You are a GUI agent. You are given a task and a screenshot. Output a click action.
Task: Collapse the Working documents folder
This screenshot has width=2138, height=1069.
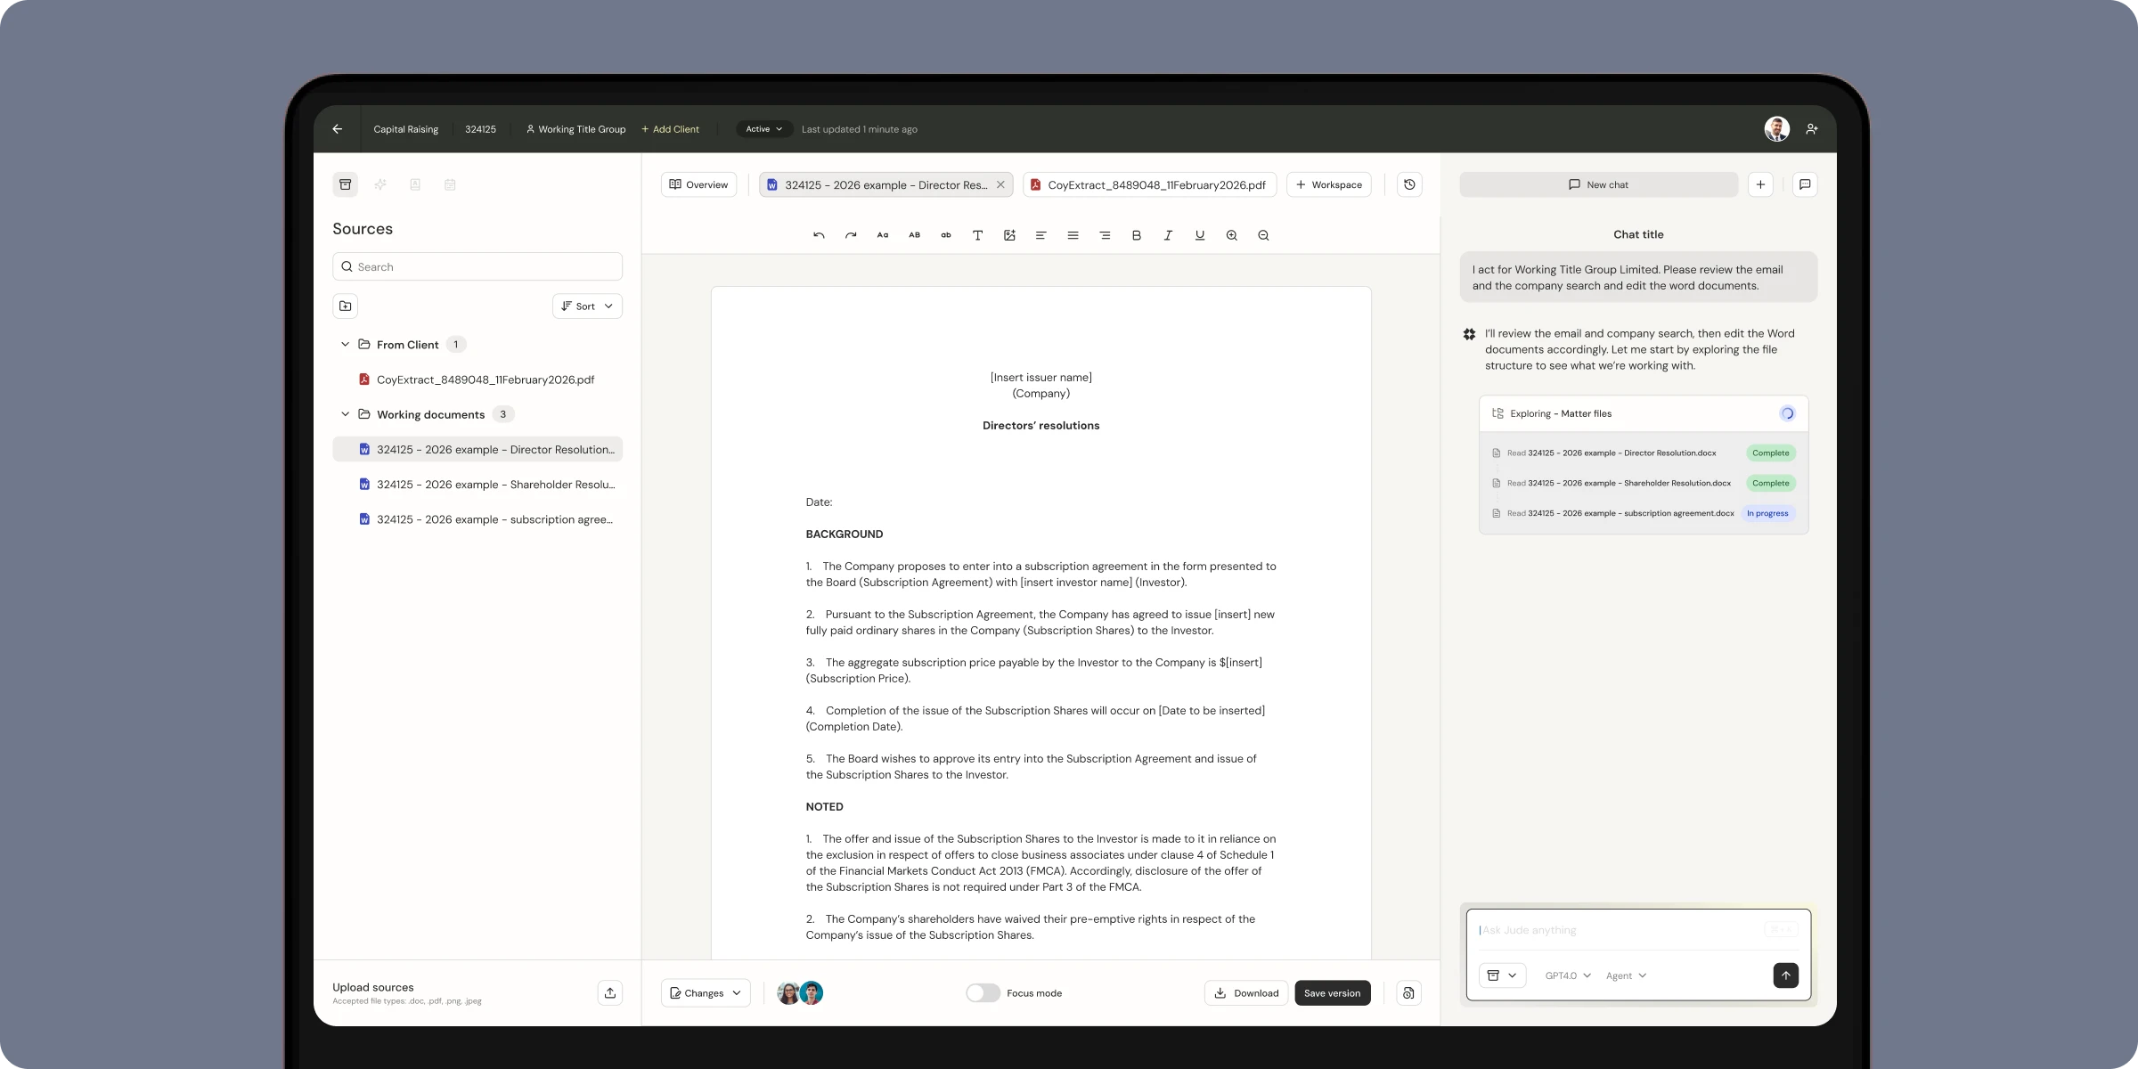(345, 414)
